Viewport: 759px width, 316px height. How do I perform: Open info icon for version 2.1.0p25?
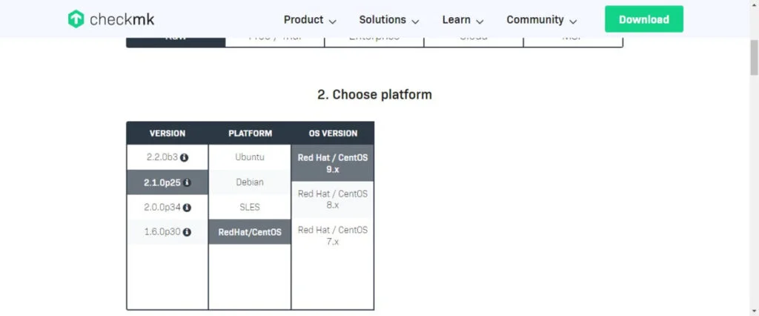tap(188, 182)
